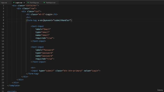Click the Vue icon on TextInput.vue tab
The width and height of the screenshot is (164, 92).
(x=44, y=3)
